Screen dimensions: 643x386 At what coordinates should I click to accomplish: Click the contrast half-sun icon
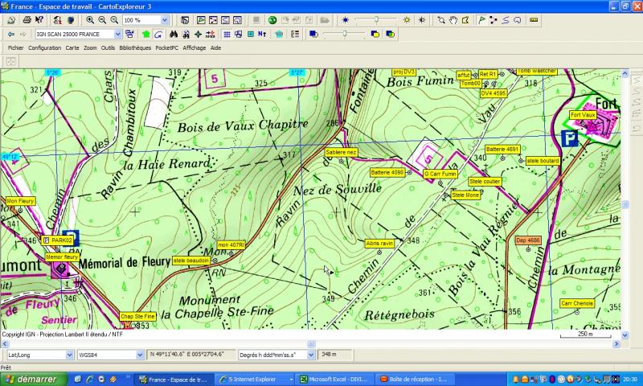[421, 19]
